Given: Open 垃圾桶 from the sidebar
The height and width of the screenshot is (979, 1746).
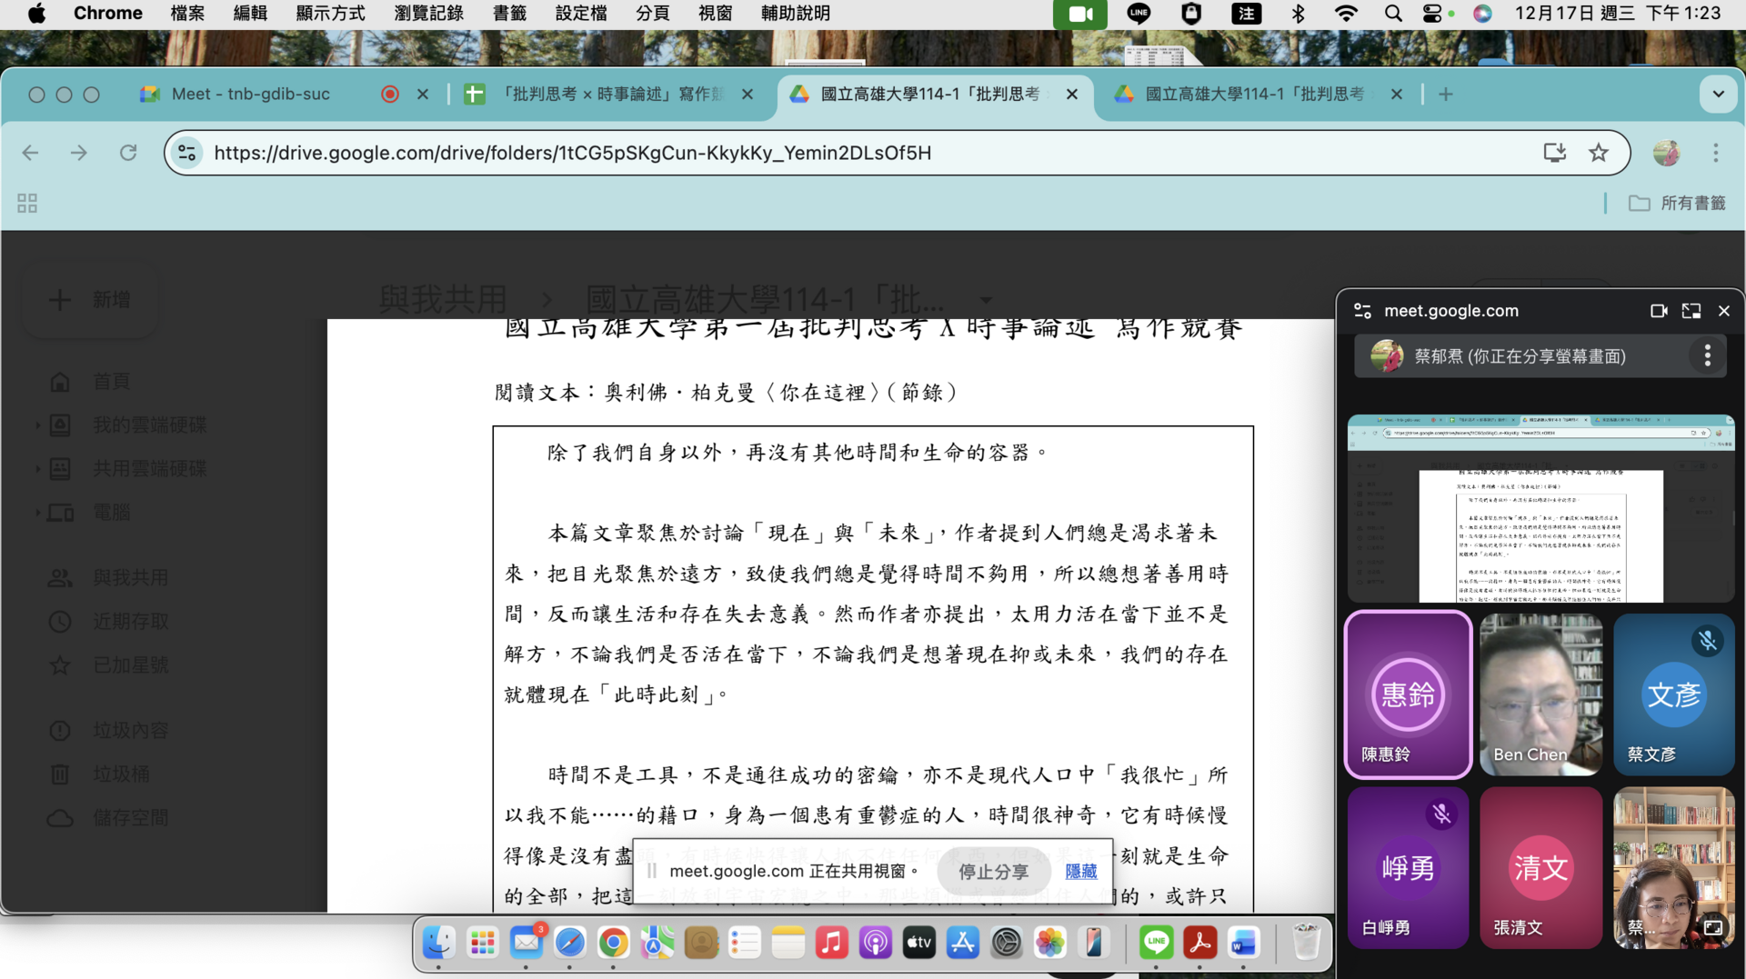Looking at the screenshot, I should [122, 774].
